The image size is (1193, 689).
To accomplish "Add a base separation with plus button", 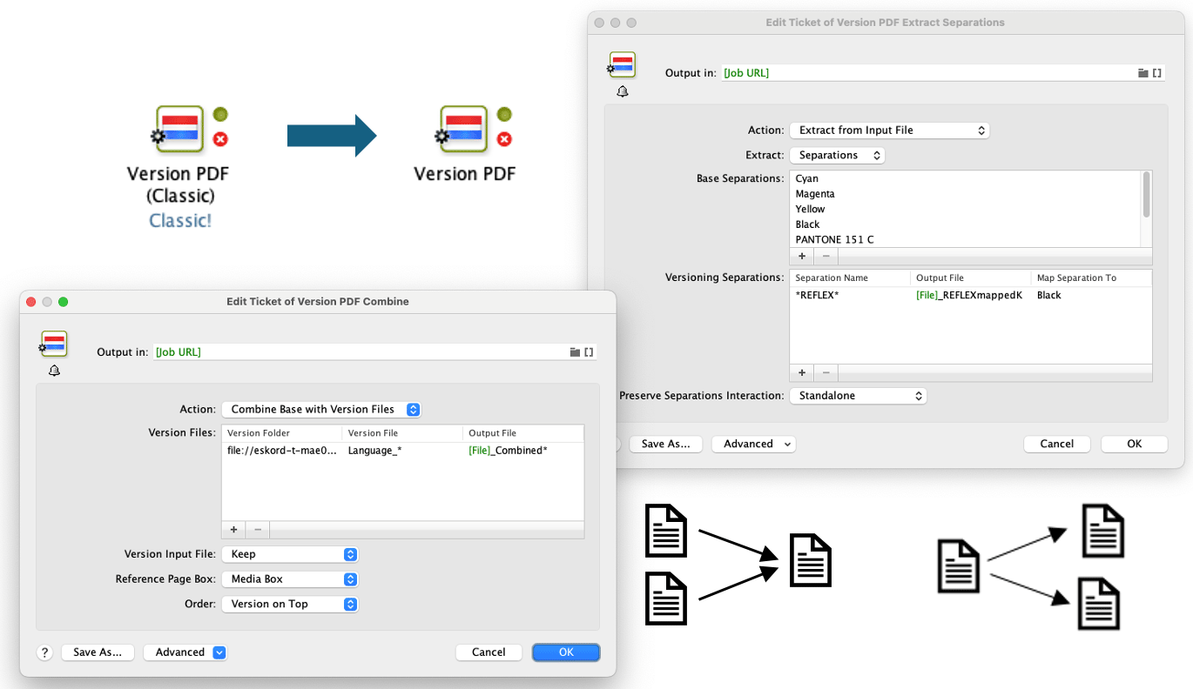I will 801,256.
